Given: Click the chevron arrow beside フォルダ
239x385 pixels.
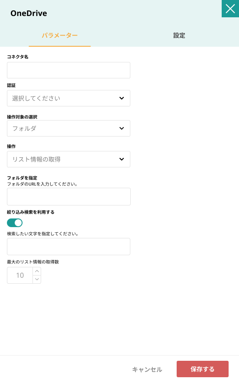Looking at the screenshot, I should tap(122, 128).
